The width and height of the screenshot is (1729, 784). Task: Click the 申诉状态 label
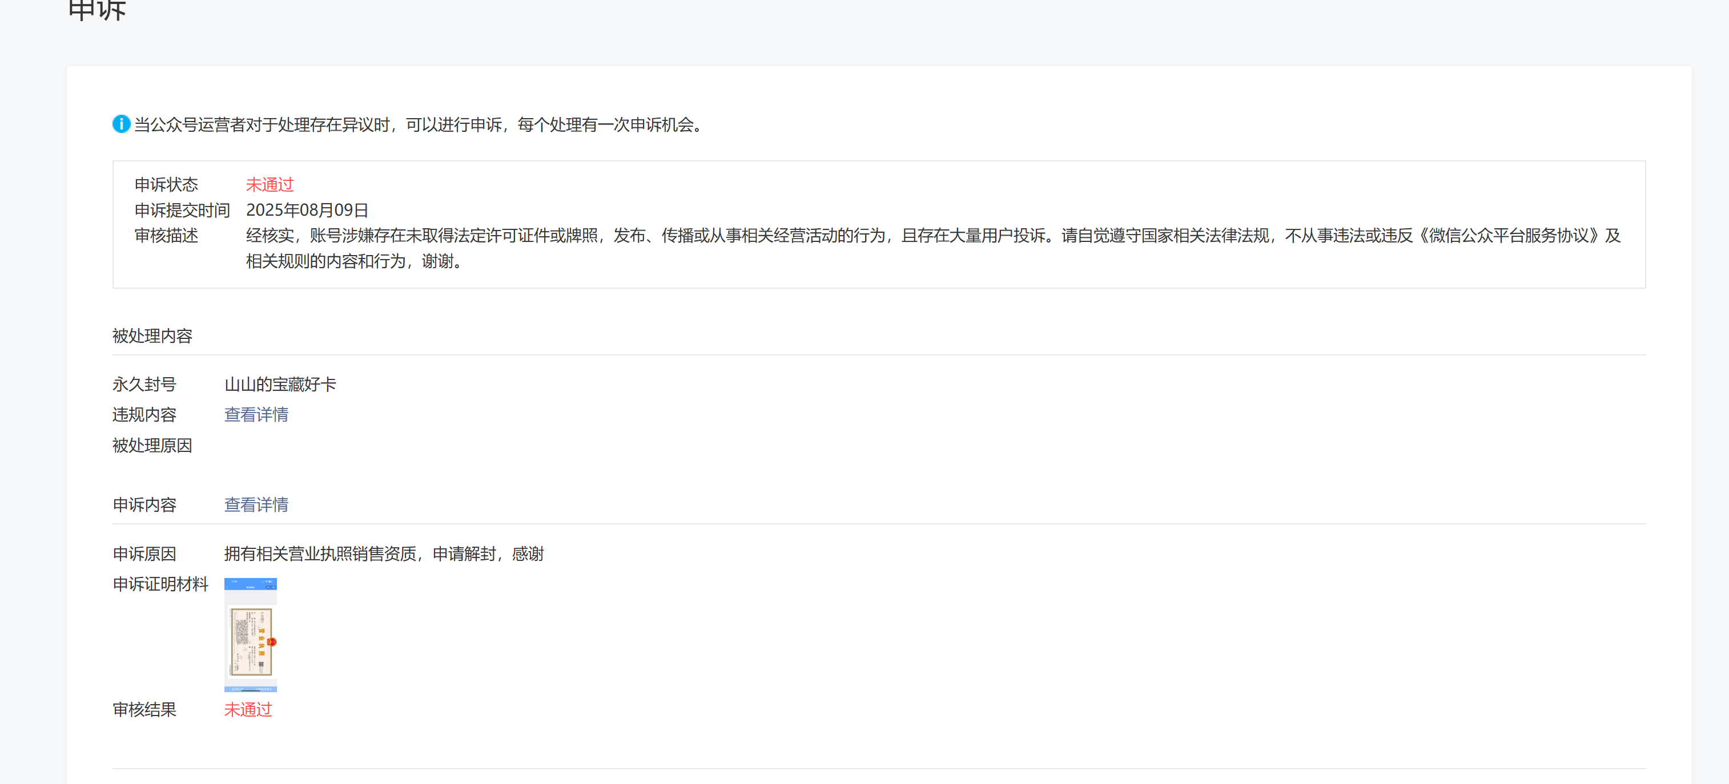point(167,184)
